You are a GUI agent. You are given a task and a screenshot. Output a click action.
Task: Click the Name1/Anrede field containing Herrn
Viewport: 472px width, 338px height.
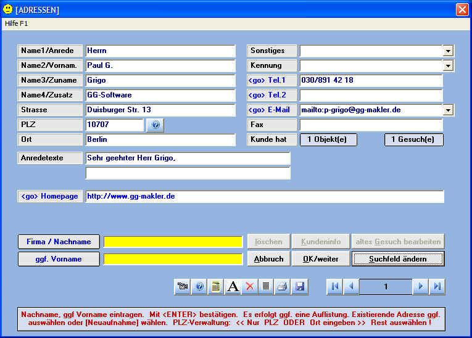[160, 51]
